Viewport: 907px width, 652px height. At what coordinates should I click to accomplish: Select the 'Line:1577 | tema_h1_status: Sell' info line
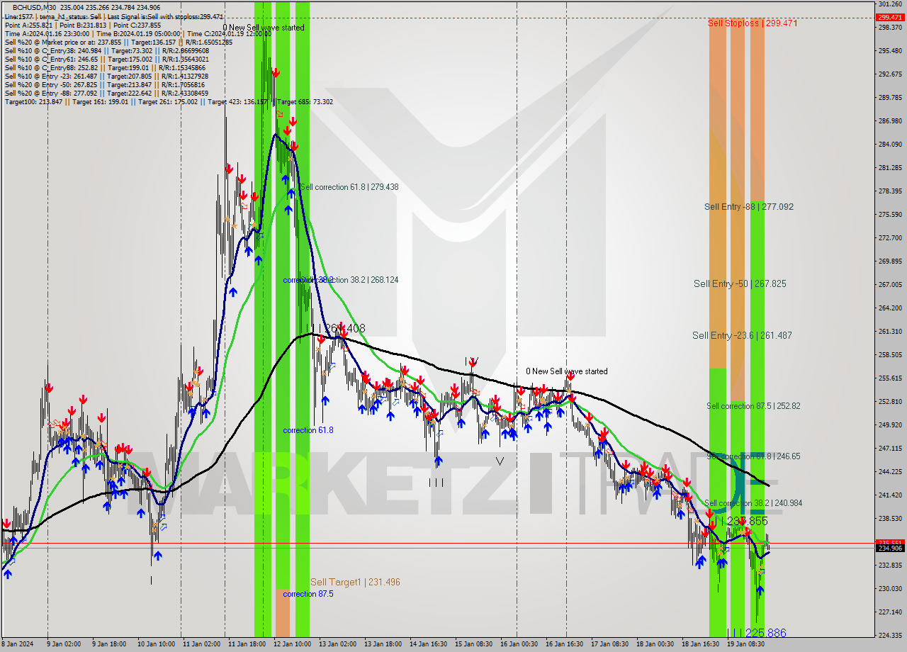pyautogui.click(x=114, y=16)
